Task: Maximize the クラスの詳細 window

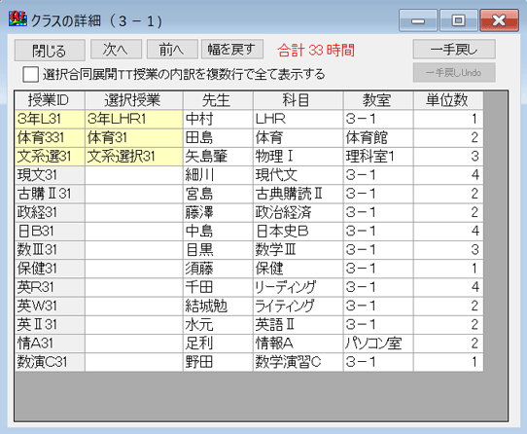Action: (x=458, y=20)
